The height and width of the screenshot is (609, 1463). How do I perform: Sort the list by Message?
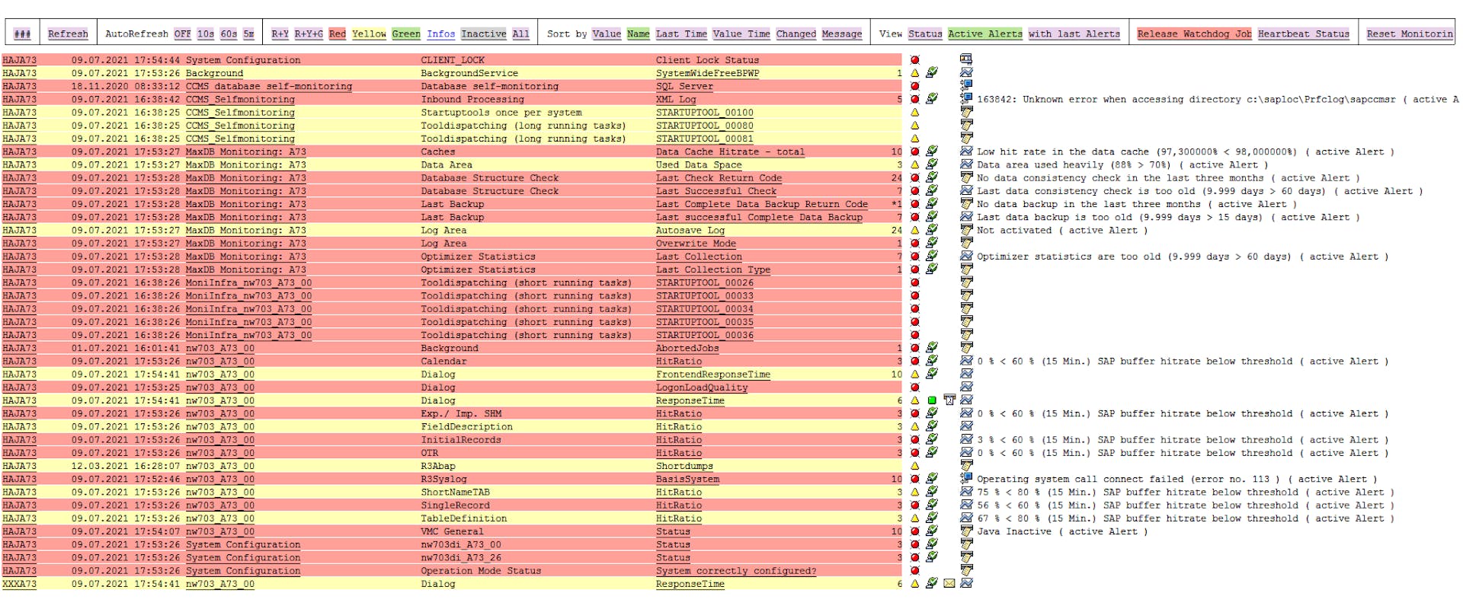coord(841,33)
